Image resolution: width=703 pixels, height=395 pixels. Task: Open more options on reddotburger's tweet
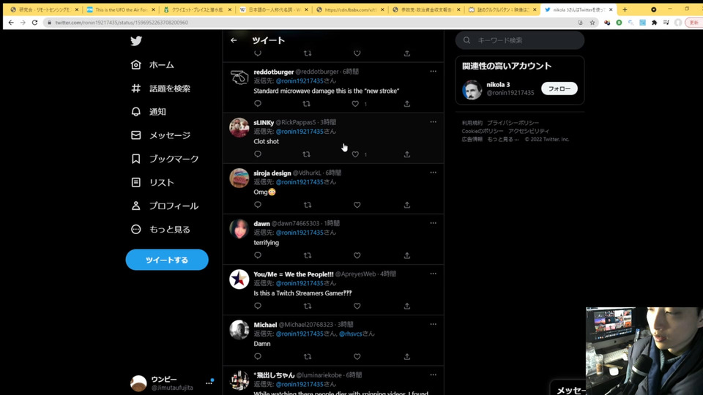[x=433, y=71]
